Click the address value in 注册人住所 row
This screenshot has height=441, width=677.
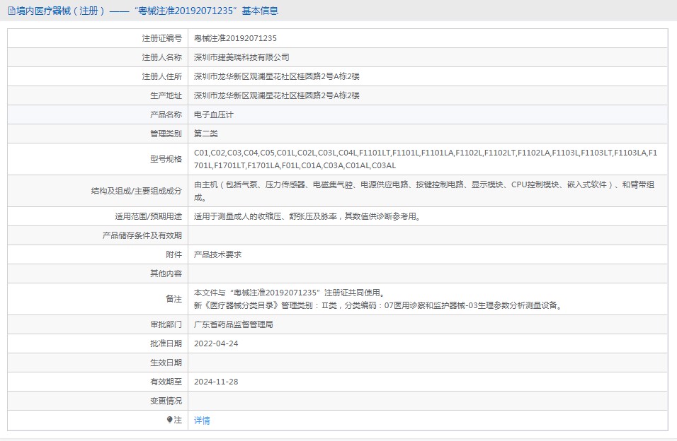click(277, 76)
